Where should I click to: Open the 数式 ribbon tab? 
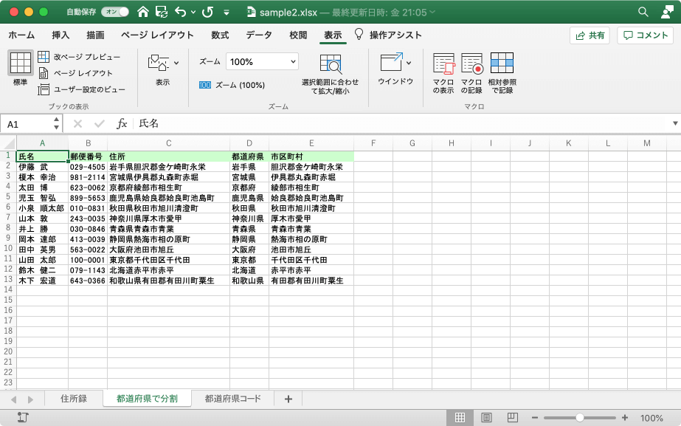click(x=220, y=35)
